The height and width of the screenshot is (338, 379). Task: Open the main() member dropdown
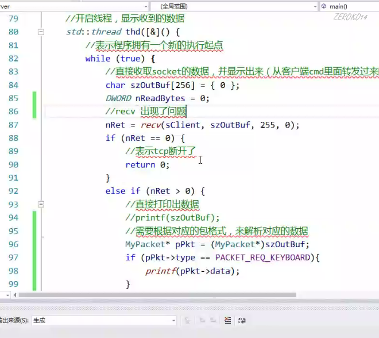350,6
